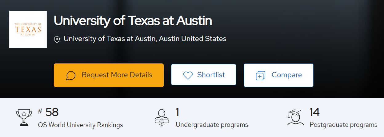Screen dimensions: 384x137
Task: Open the University of Texas at Austin heading
Action: click(x=133, y=21)
